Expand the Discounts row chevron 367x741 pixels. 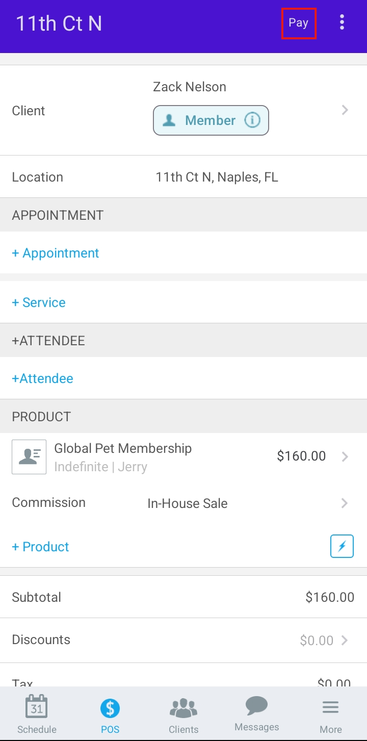(x=345, y=640)
